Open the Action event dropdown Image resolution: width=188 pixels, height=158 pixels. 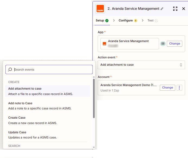tap(141, 65)
